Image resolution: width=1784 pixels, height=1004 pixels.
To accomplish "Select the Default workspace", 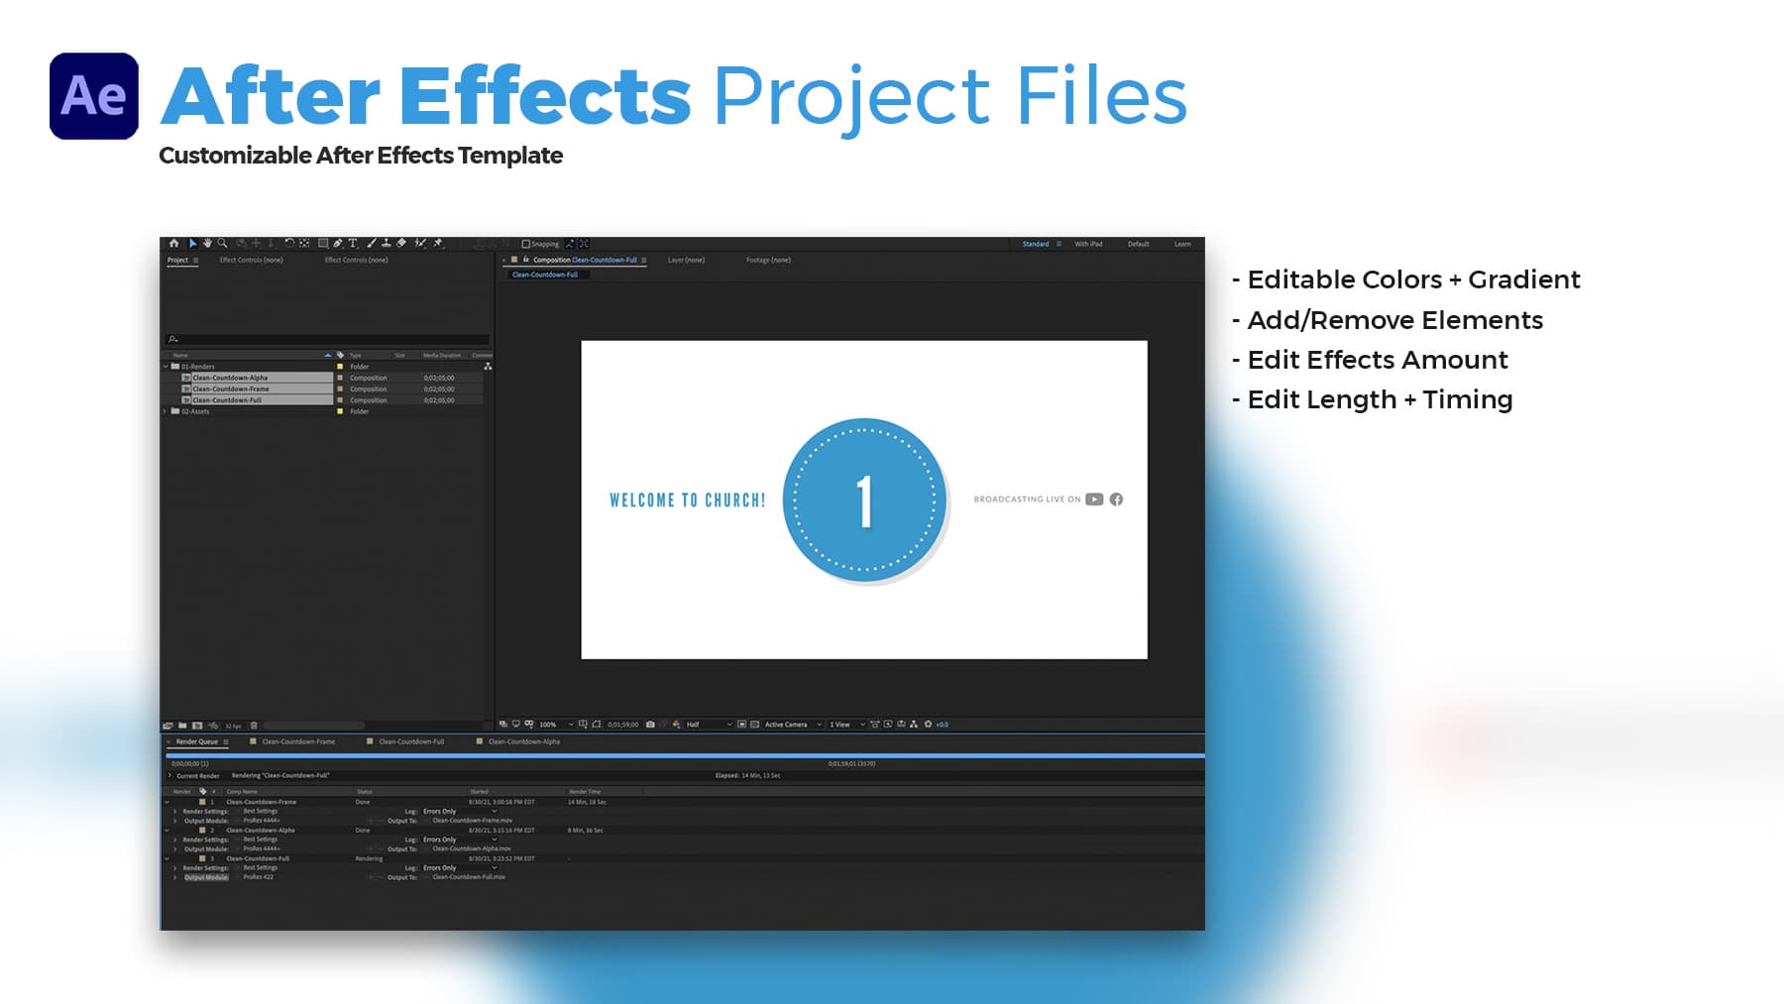I will [1138, 244].
